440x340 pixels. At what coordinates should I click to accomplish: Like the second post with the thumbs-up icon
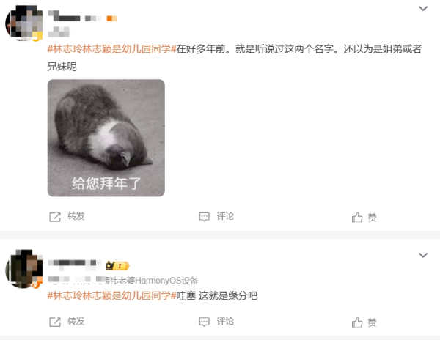click(x=357, y=322)
